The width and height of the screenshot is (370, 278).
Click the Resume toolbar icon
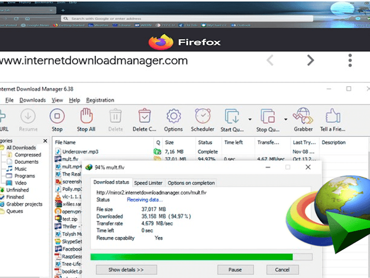(28, 116)
